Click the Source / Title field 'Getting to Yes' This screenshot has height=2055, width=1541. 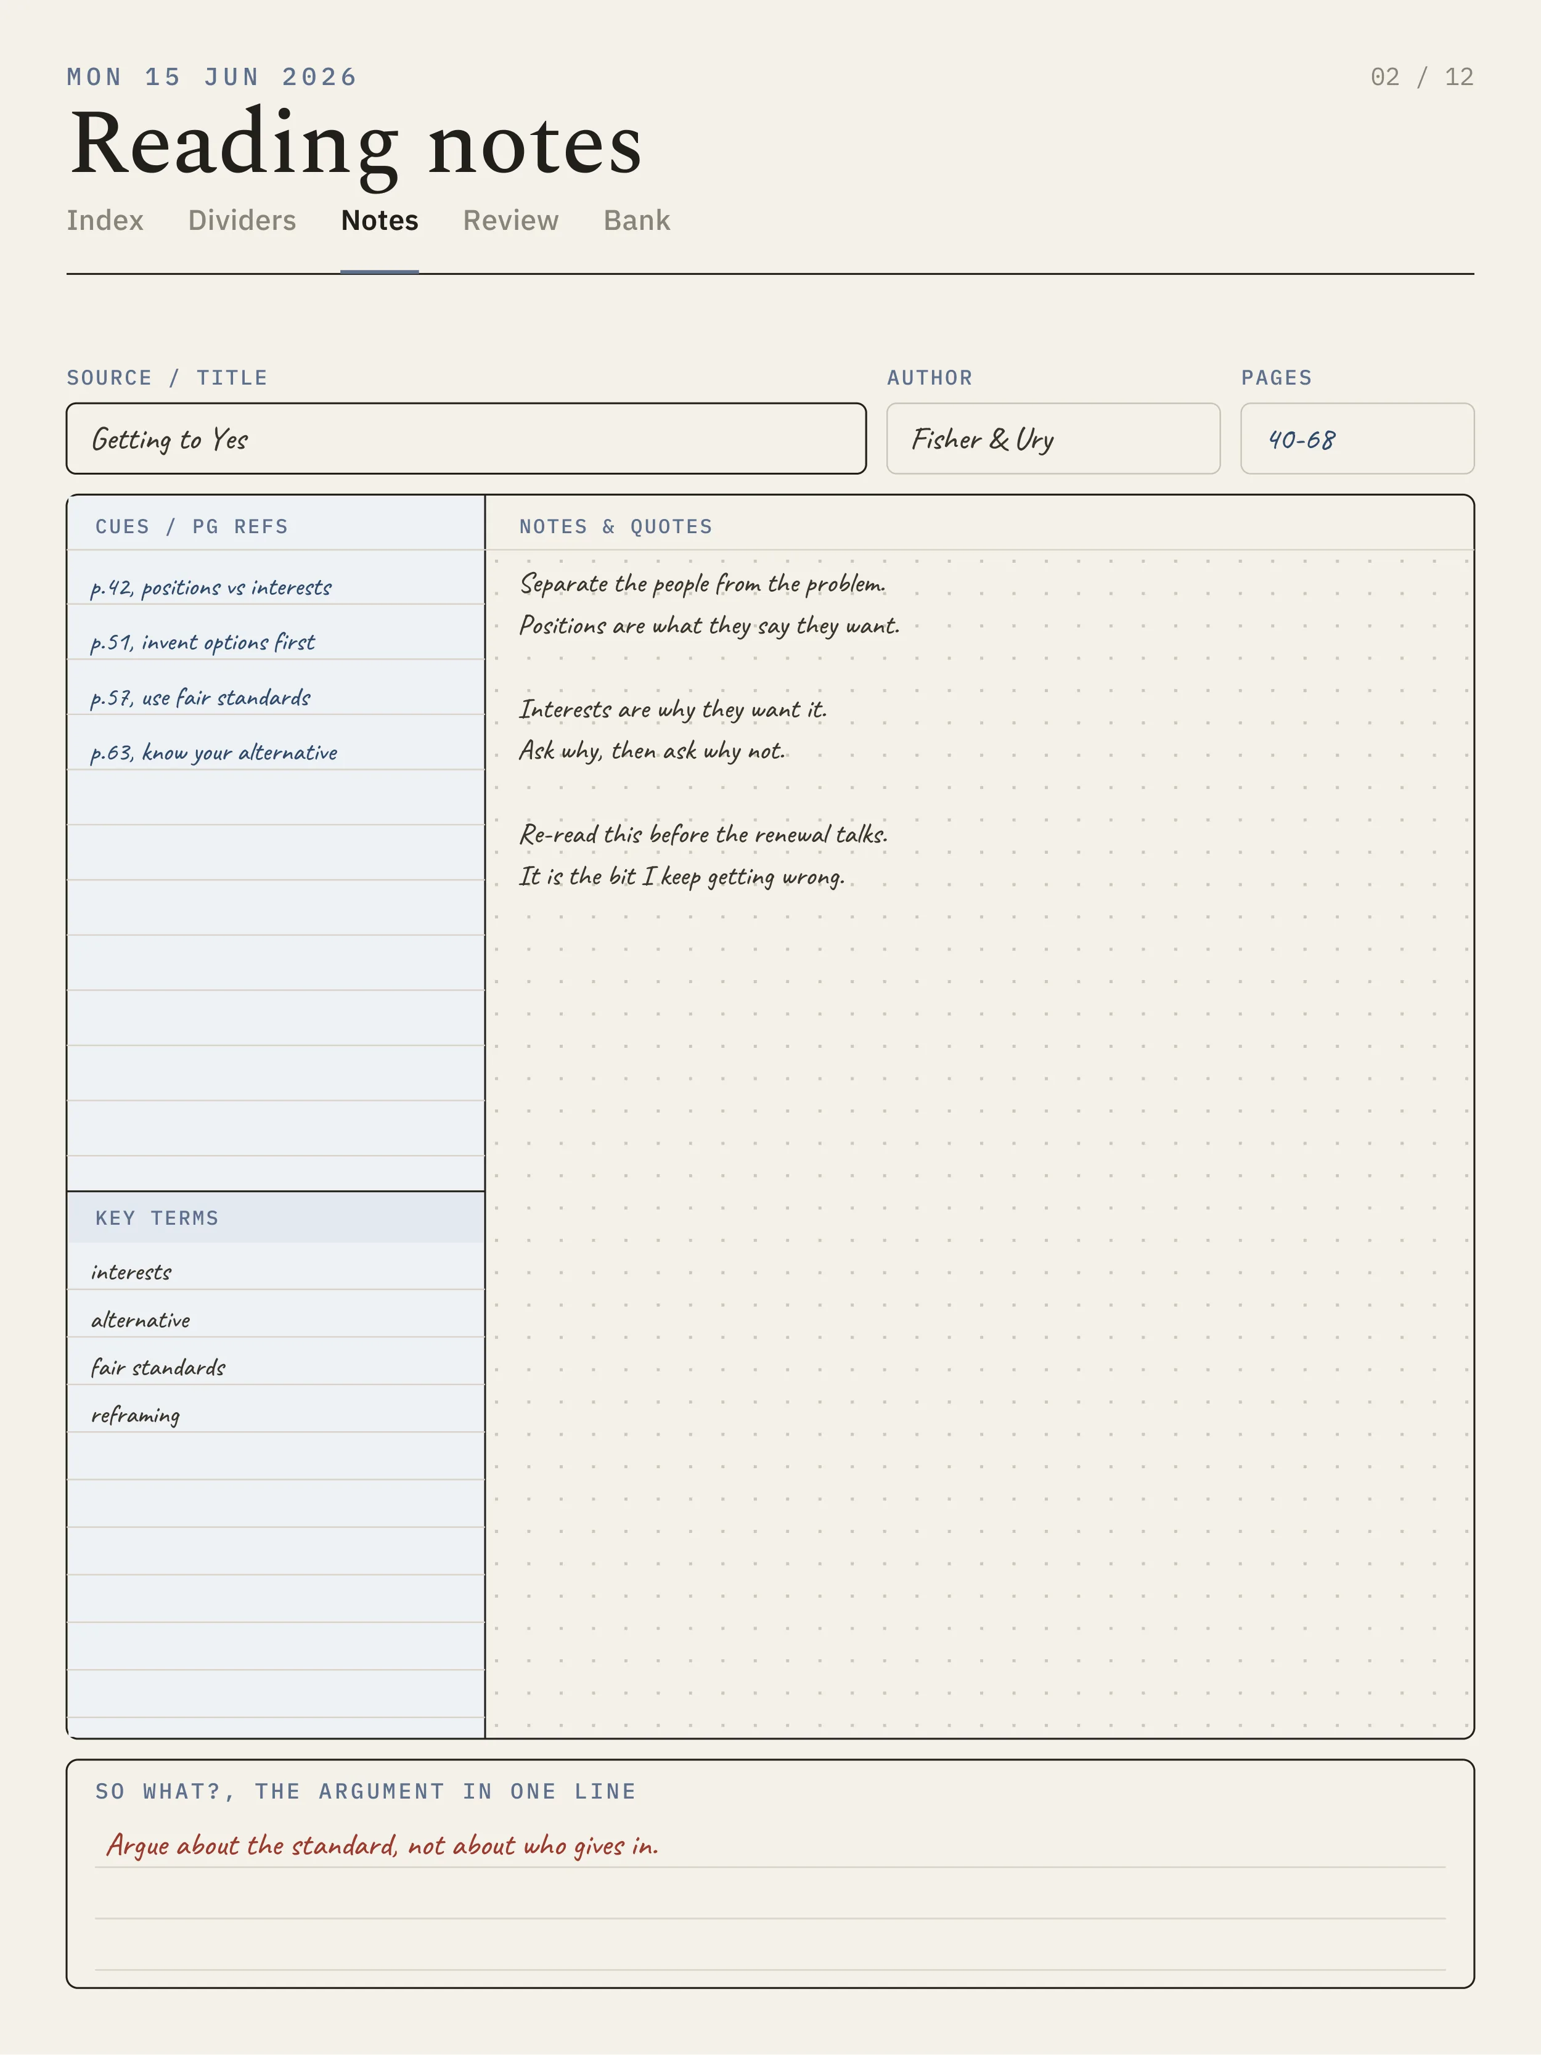[x=466, y=438]
